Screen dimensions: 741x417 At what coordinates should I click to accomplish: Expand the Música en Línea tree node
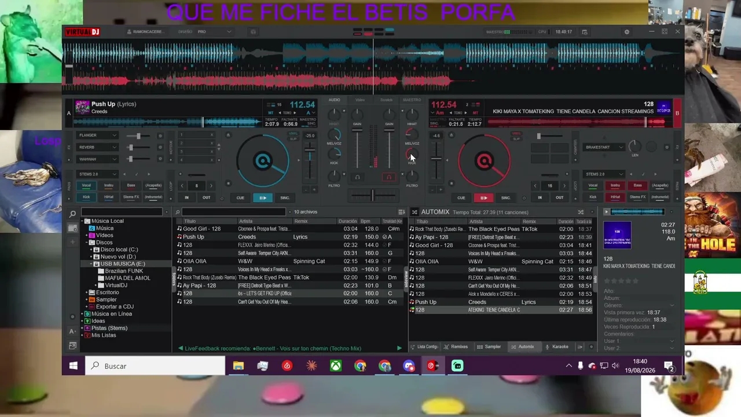tap(83, 314)
